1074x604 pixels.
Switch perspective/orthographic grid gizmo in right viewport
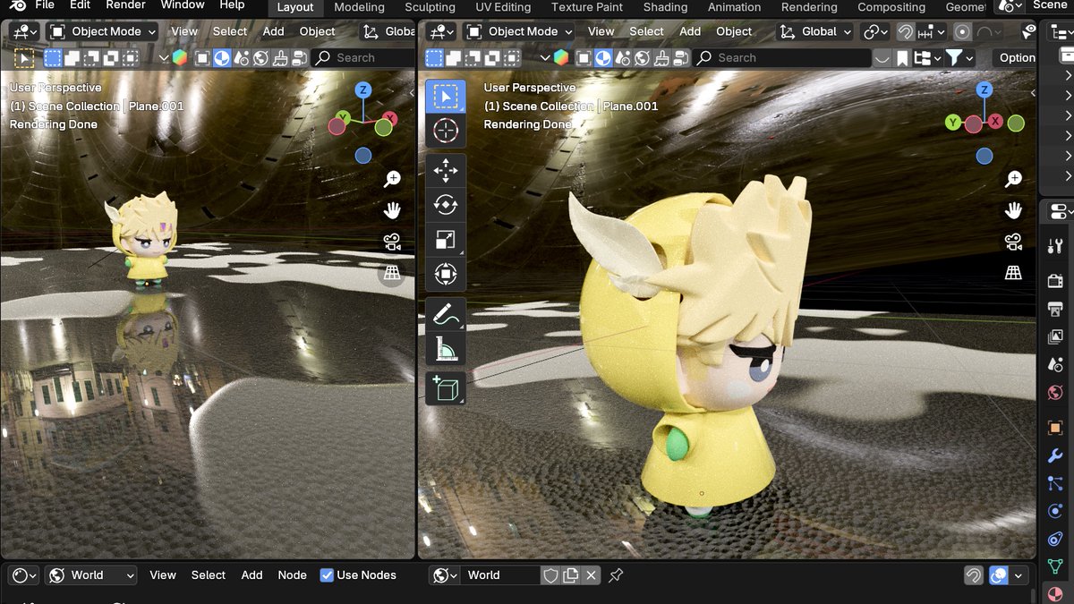tap(1013, 273)
